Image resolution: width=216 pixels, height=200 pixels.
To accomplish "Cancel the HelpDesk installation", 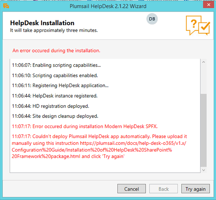I will pos(131,189).
